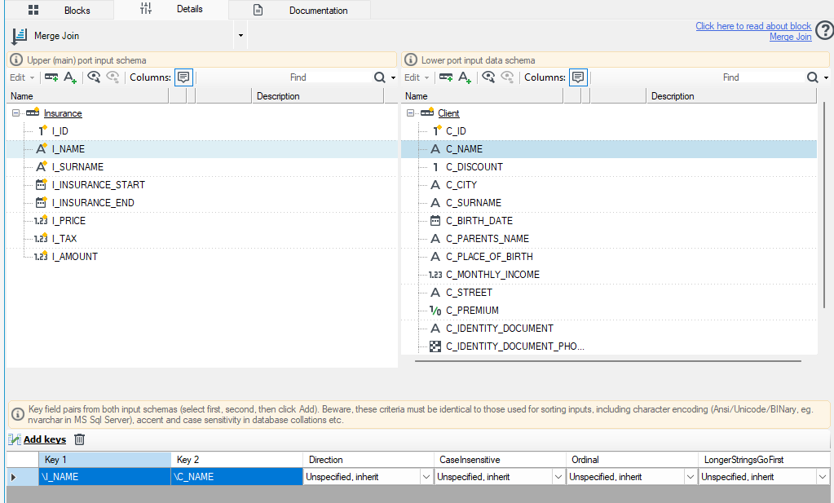Click the Key 1 column header

(x=105, y=460)
